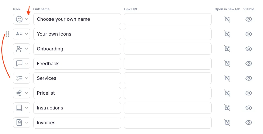
Task: Click the Onboarding link name field
Action: point(77,49)
